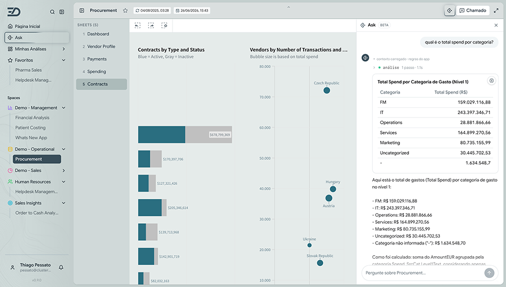Open Whats New App
Viewport: 506px width, 287px height.
coord(31,138)
